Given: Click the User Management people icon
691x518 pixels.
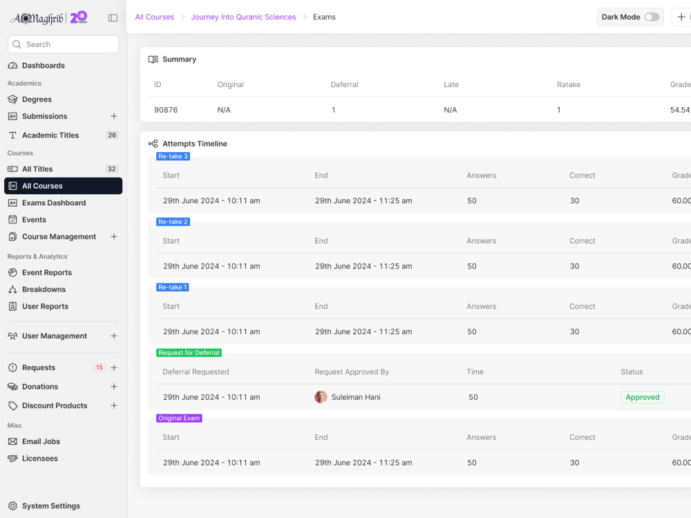Looking at the screenshot, I should (12, 336).
